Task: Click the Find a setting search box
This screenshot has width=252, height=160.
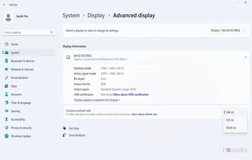Action: pyautogui.click(x=27, y=32)
